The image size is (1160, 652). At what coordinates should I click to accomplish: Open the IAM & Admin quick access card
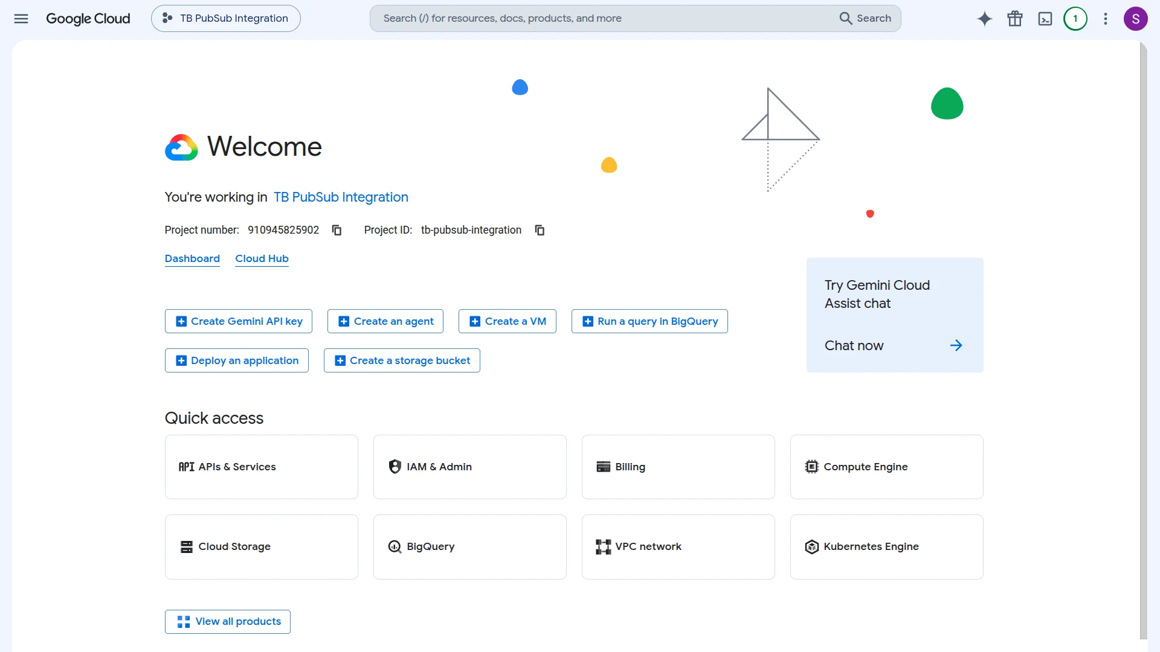coord(470,467)
